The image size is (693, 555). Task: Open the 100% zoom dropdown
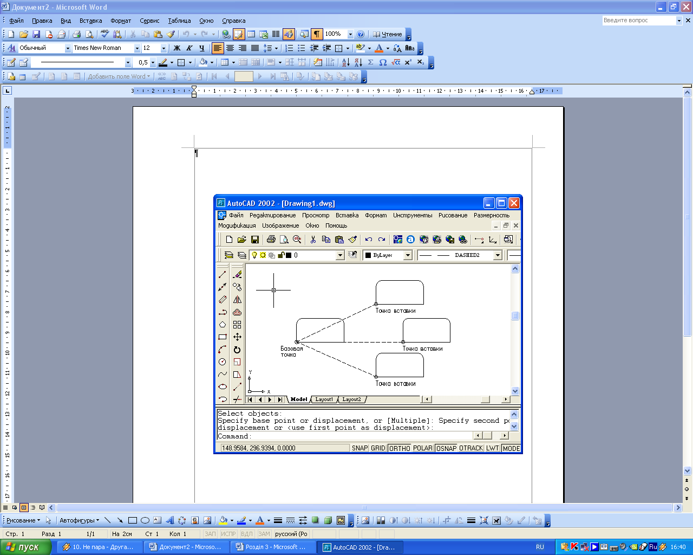click(350, 34)
